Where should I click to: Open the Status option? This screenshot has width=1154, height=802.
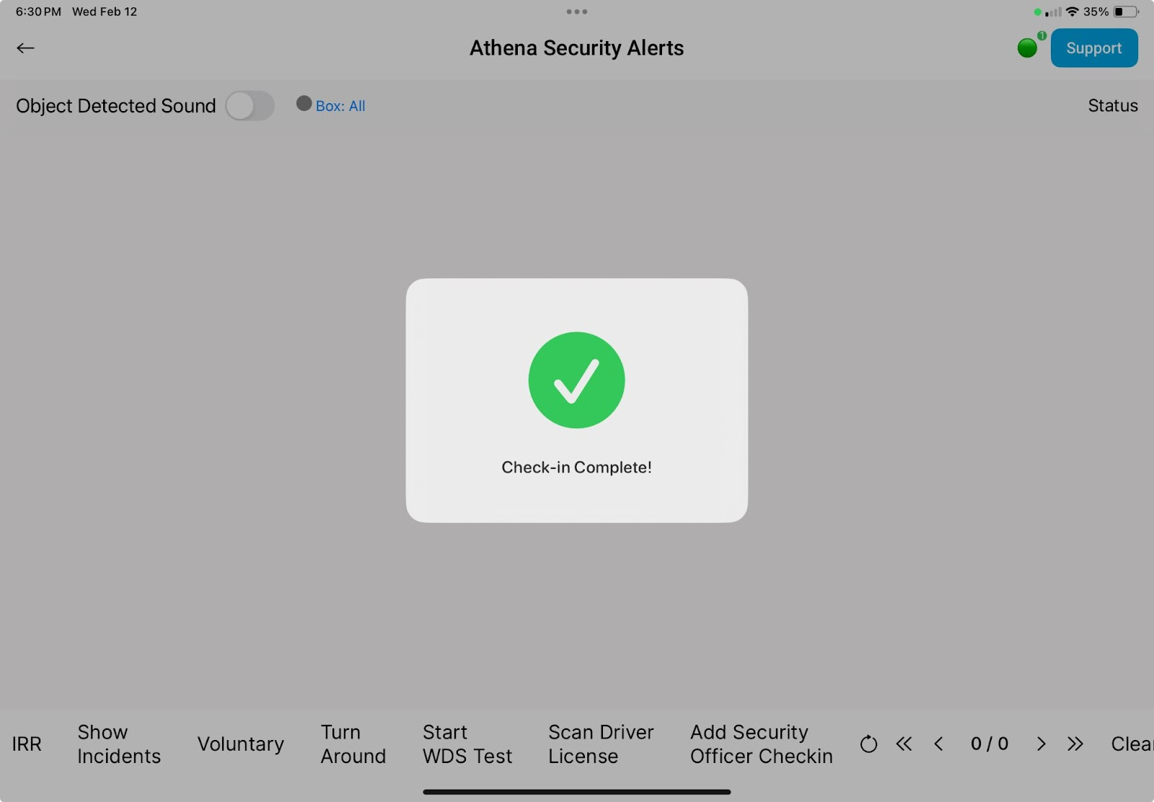click(x=1113, y=105)
